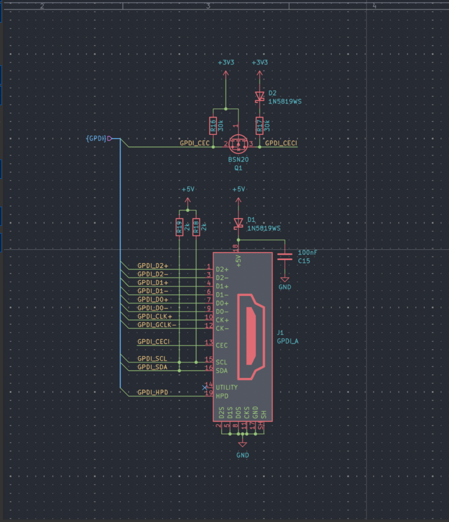Viewport: 449px width, 522px height.
Task: Select the HDMI connector graphic in J1
Action: [x=250, y=336]
